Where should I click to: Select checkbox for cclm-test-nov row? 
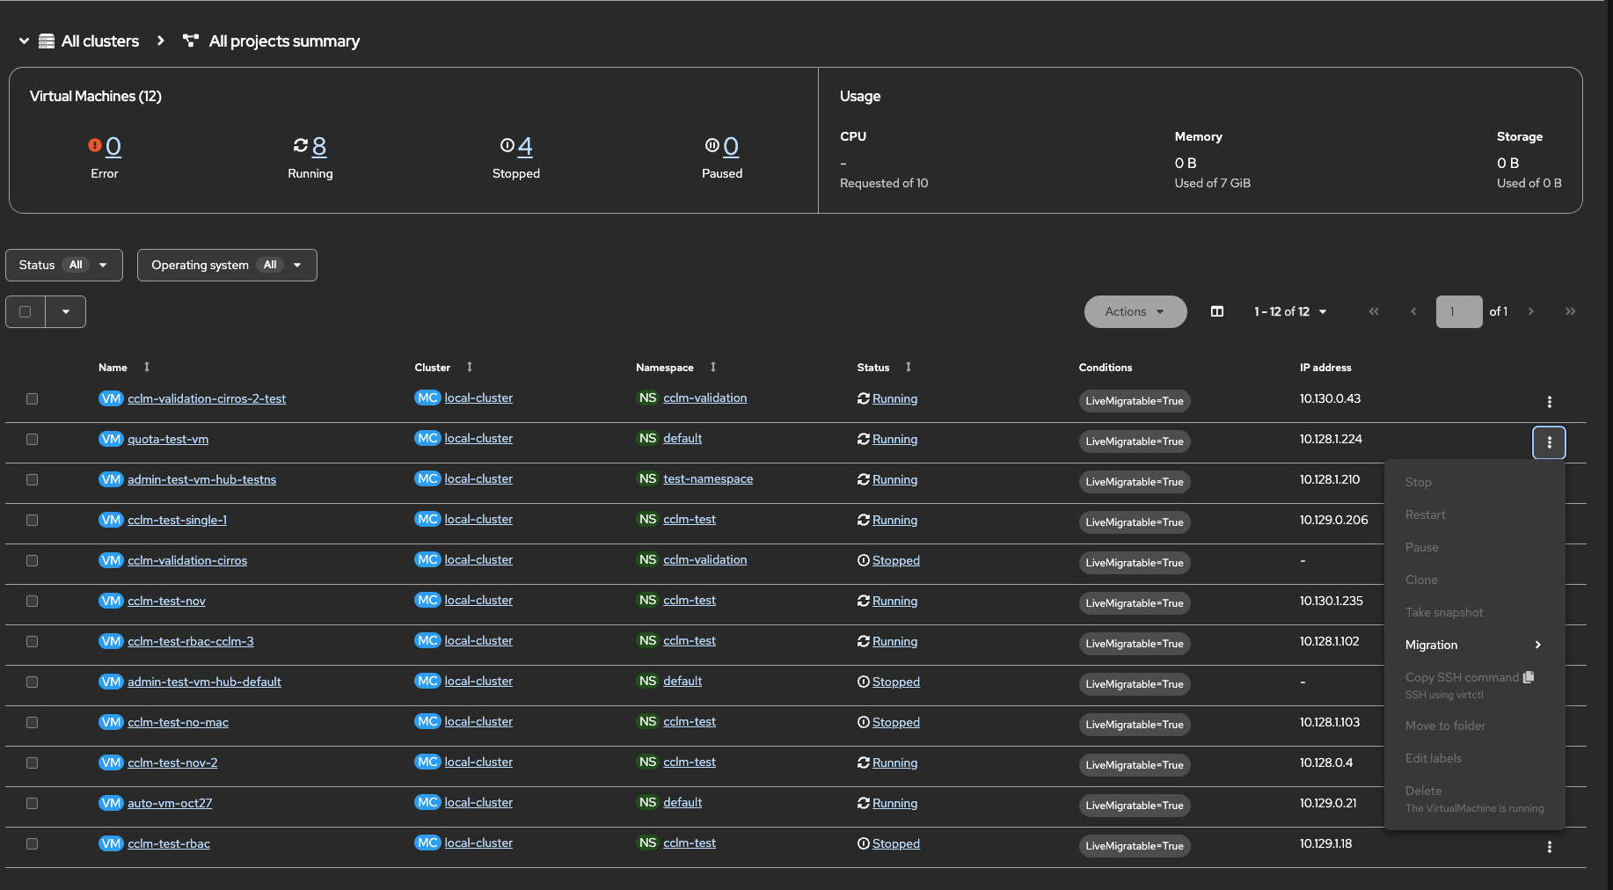(33, 601)
